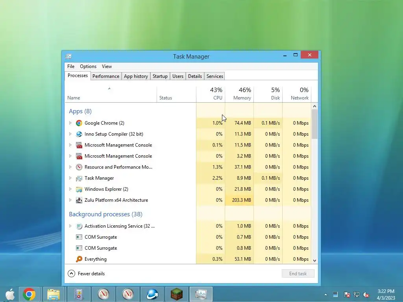Click the icon of Microsoft Management Console using 3.2 MB

click(x=79, y=156)
